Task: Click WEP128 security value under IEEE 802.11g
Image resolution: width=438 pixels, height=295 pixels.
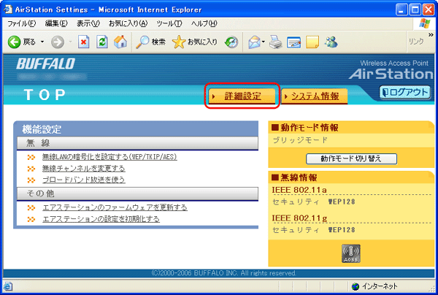Action: click(342, 230)
